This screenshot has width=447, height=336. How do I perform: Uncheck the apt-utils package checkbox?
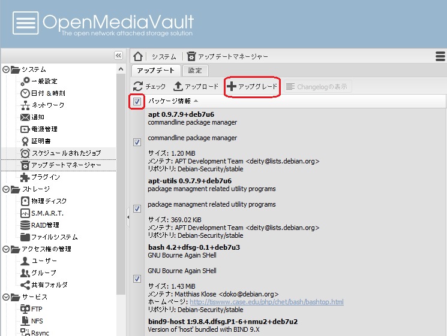pyautogui.click(x=137, y=208)
